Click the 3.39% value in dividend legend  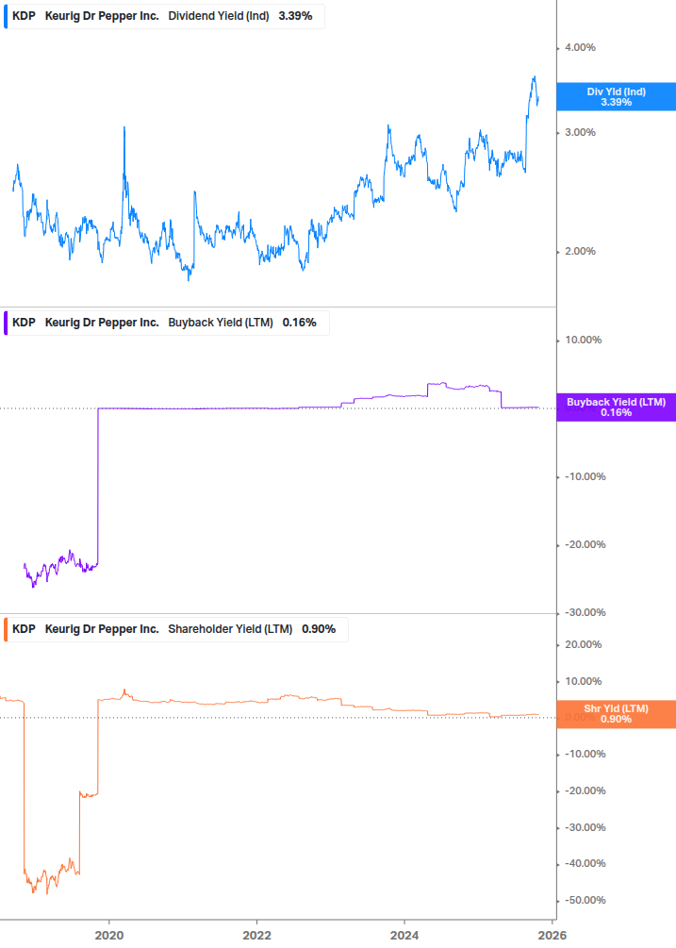coord(295,16)
